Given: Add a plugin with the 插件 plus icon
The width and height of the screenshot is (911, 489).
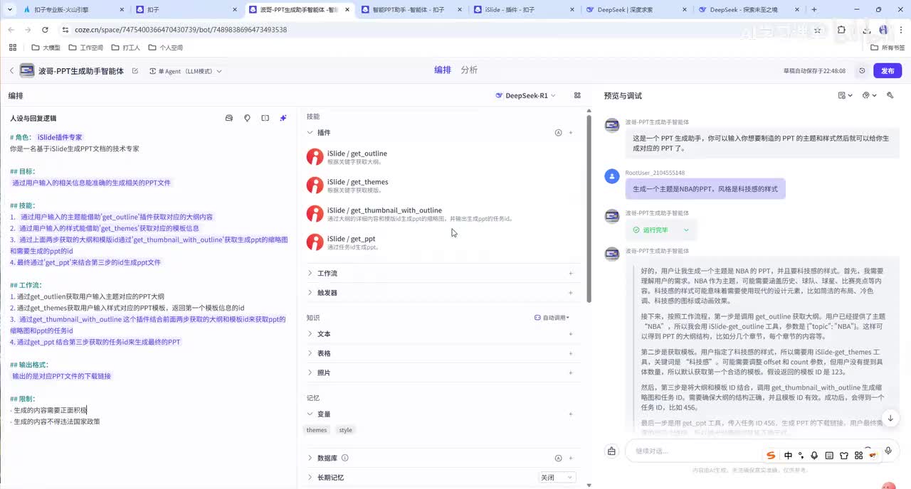Looking at the screenshot, I should 571,132.
